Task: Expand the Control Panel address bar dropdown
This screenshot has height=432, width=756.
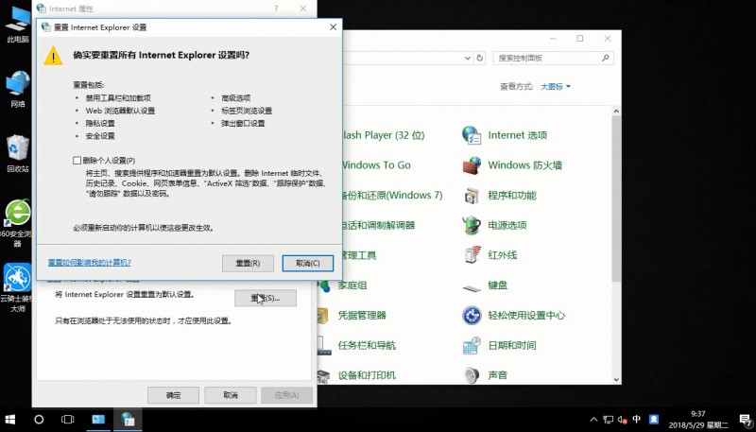Action: tap(467, 58)
